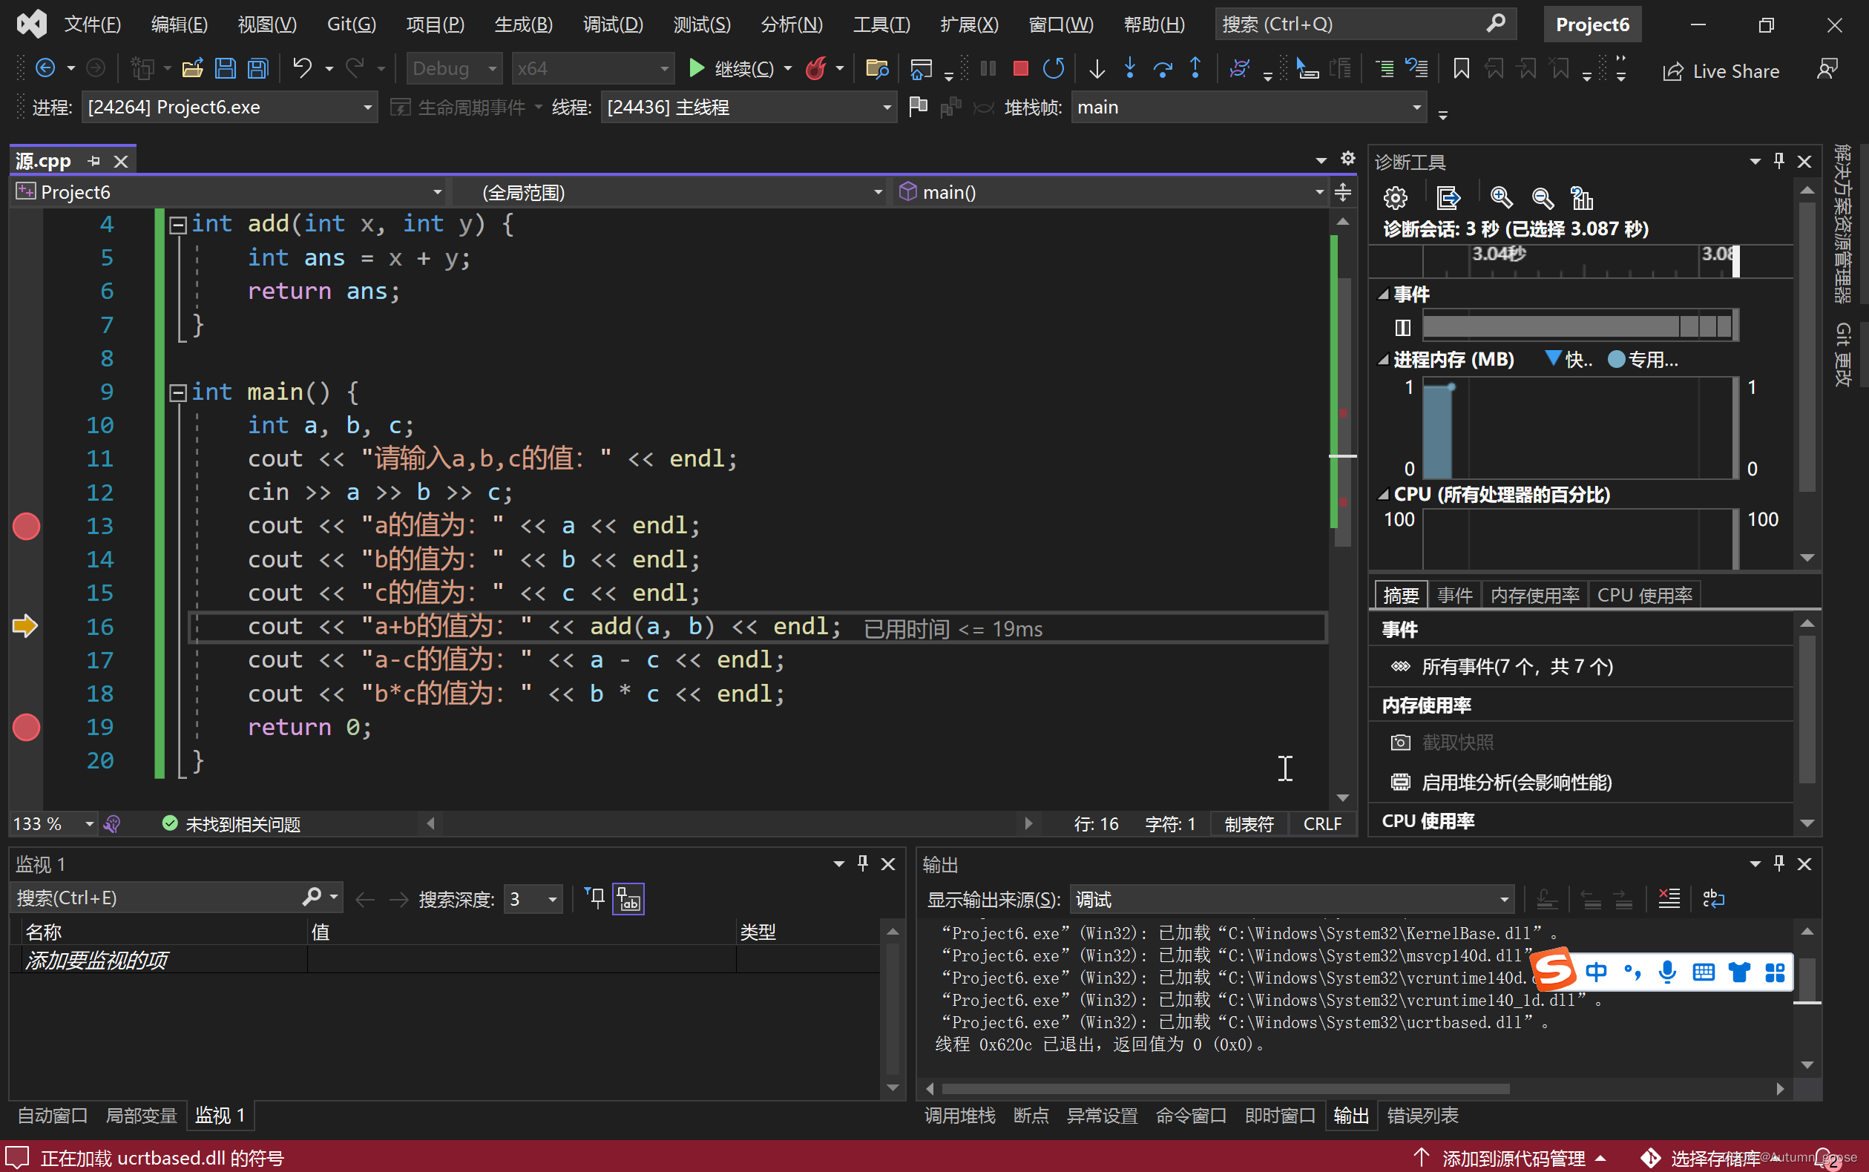
Task: Toggle the breakpoint on line 19
Action: [x=27, y=727]
